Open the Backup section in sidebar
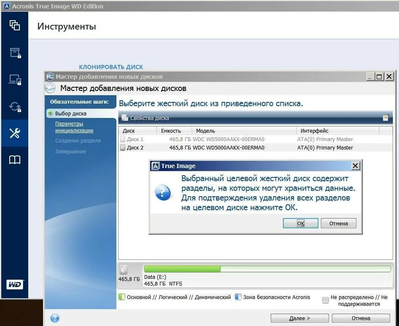 [x=15, y=25]
